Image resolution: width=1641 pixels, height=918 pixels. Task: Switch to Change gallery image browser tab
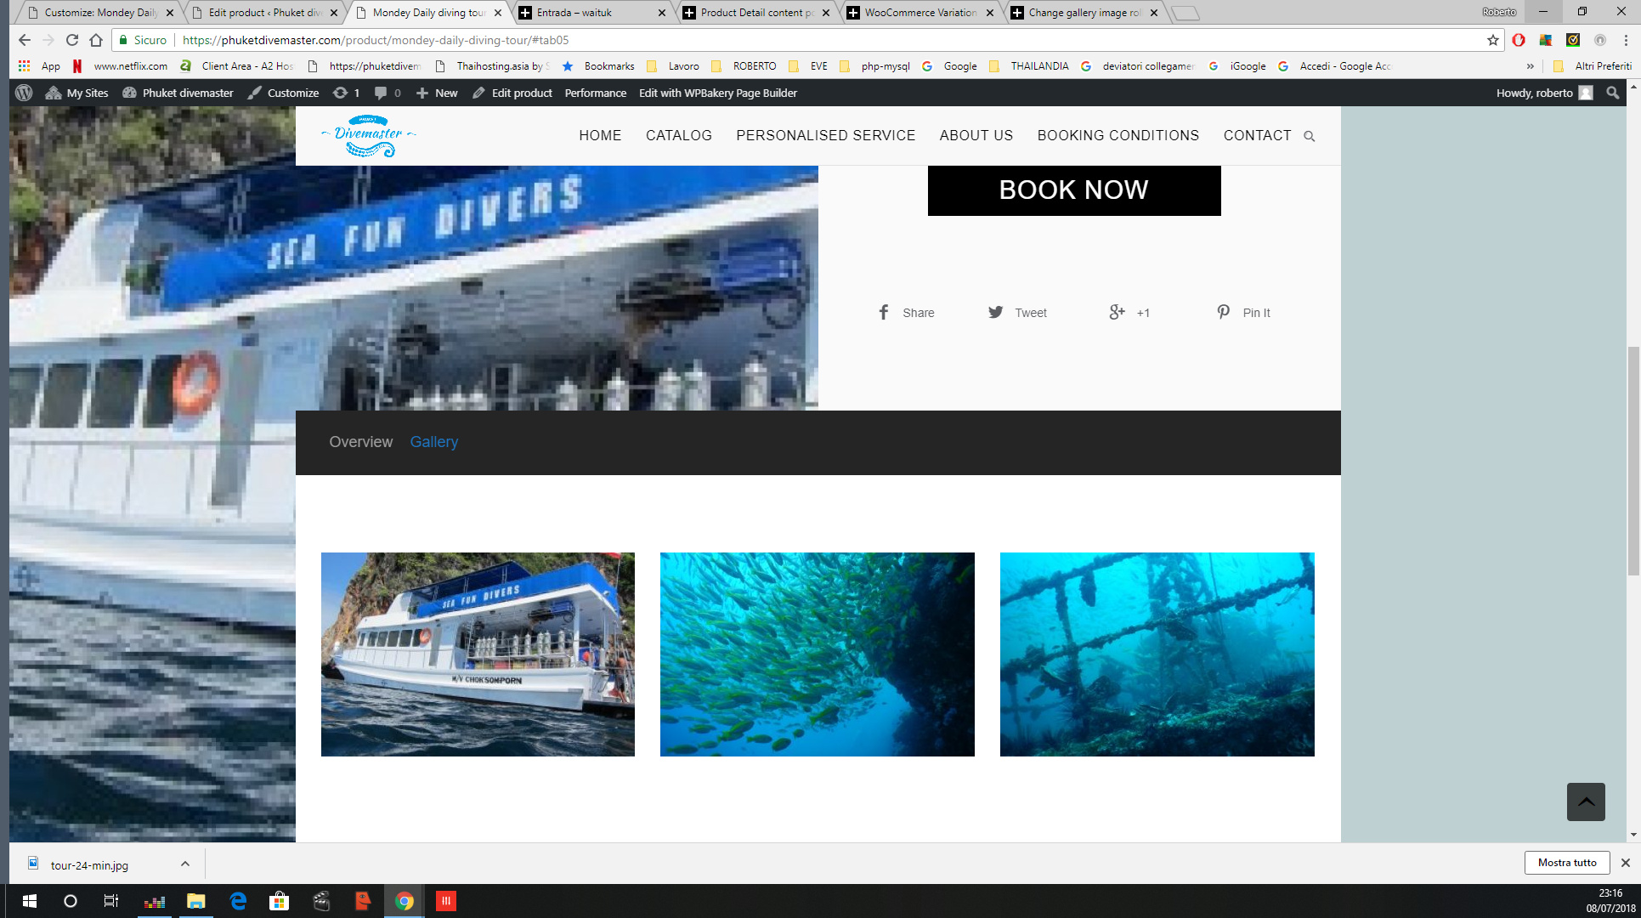tap(1085, 13)
